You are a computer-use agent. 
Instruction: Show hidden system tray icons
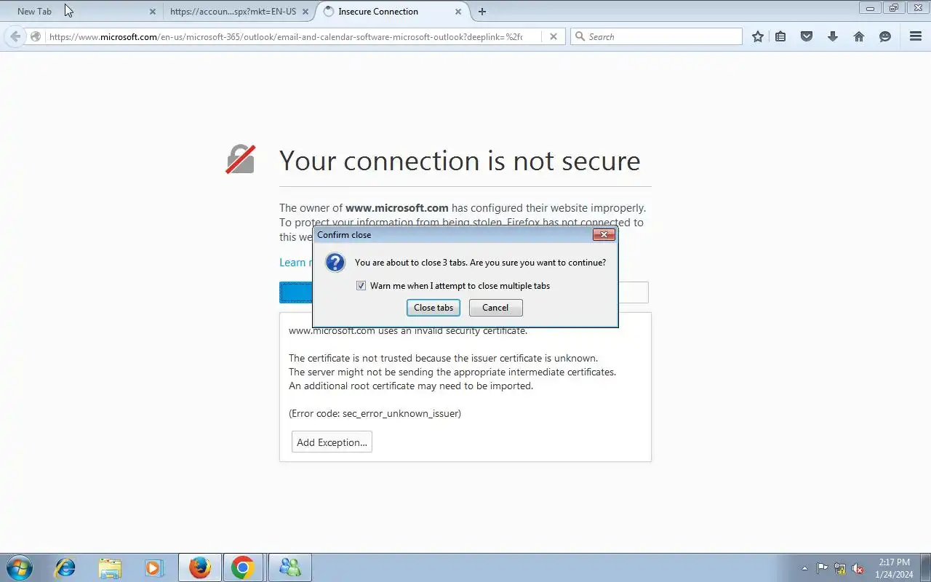tap(804, 568)
